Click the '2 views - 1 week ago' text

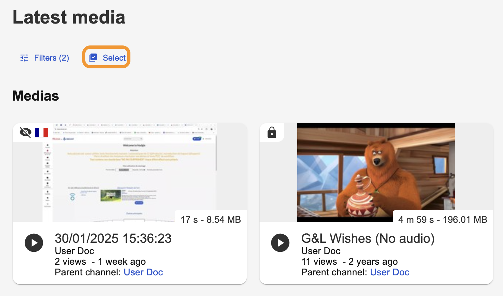click(100, 261)
